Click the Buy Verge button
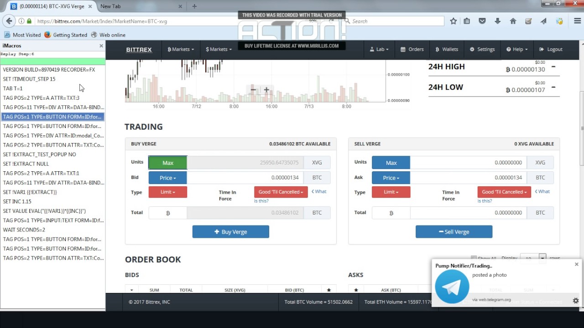The height and width of the screenshot is (328, 584). coord(230,232)
